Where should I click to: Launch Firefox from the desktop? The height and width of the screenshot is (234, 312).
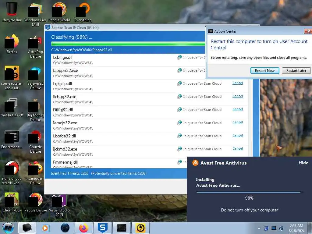tap(12, 44)
